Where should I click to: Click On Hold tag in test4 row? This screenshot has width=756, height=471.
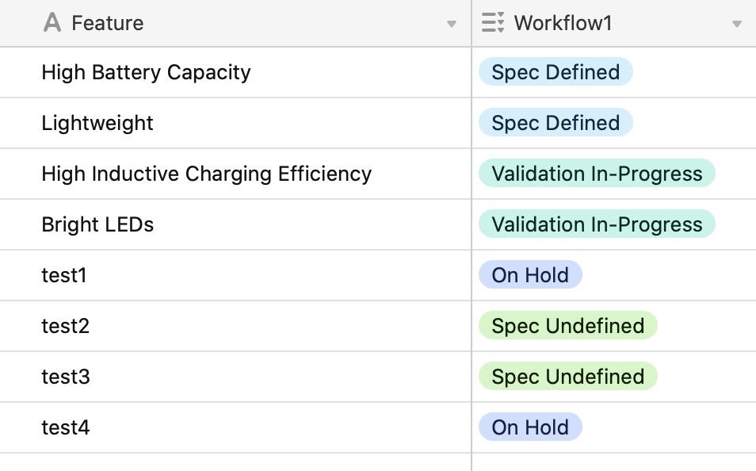point(530,427)
